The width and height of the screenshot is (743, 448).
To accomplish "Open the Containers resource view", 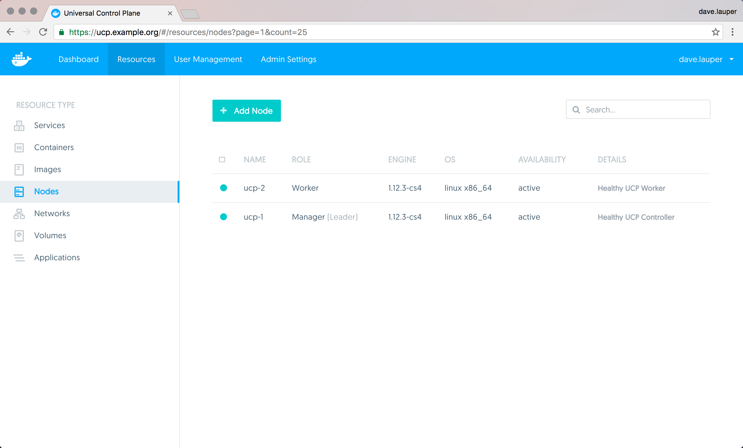I will (x=54, y=147).
